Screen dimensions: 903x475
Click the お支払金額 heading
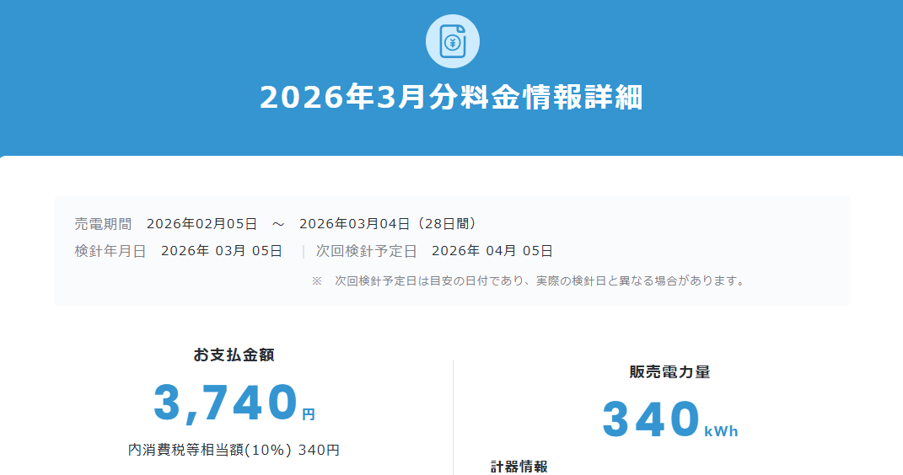(234, 355)
